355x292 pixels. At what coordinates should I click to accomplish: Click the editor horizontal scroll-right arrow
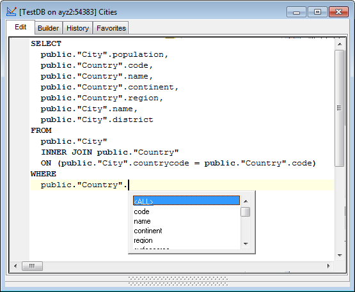pyautogui.click(x=329, y=266)
